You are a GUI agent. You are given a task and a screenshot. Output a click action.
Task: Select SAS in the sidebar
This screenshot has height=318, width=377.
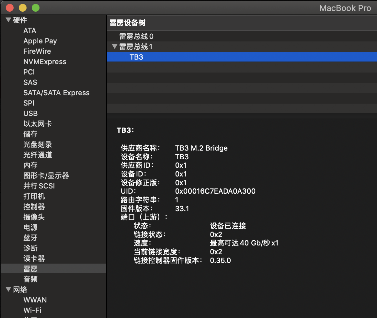click(x=30, y=82)
